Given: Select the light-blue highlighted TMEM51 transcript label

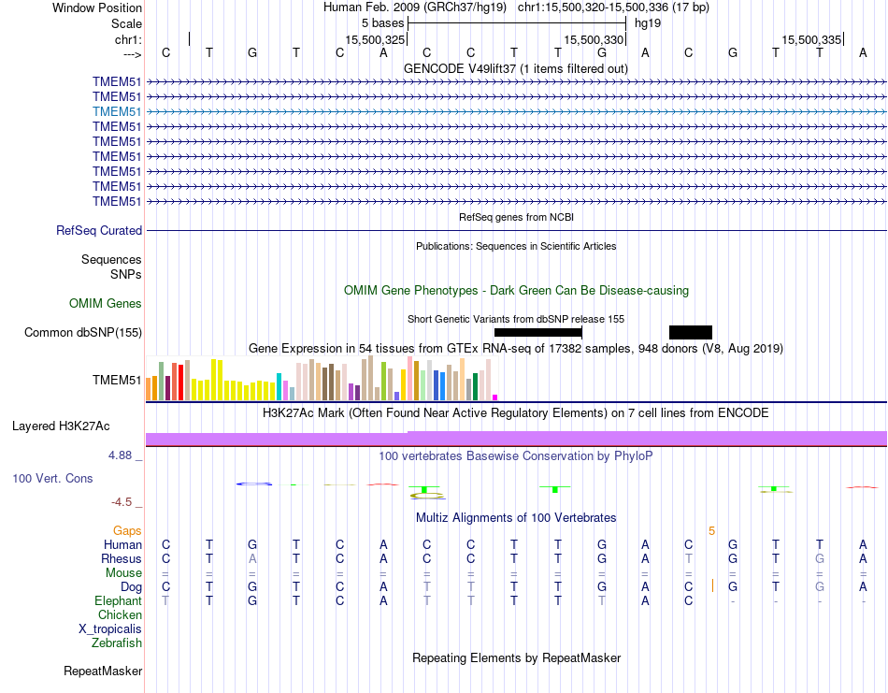Looking at the screenshot, I should pyautogui.click(x=117, y=111).
